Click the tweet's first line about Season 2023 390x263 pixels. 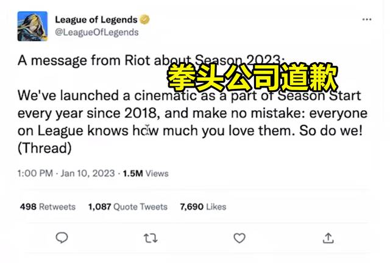[151, 60]
